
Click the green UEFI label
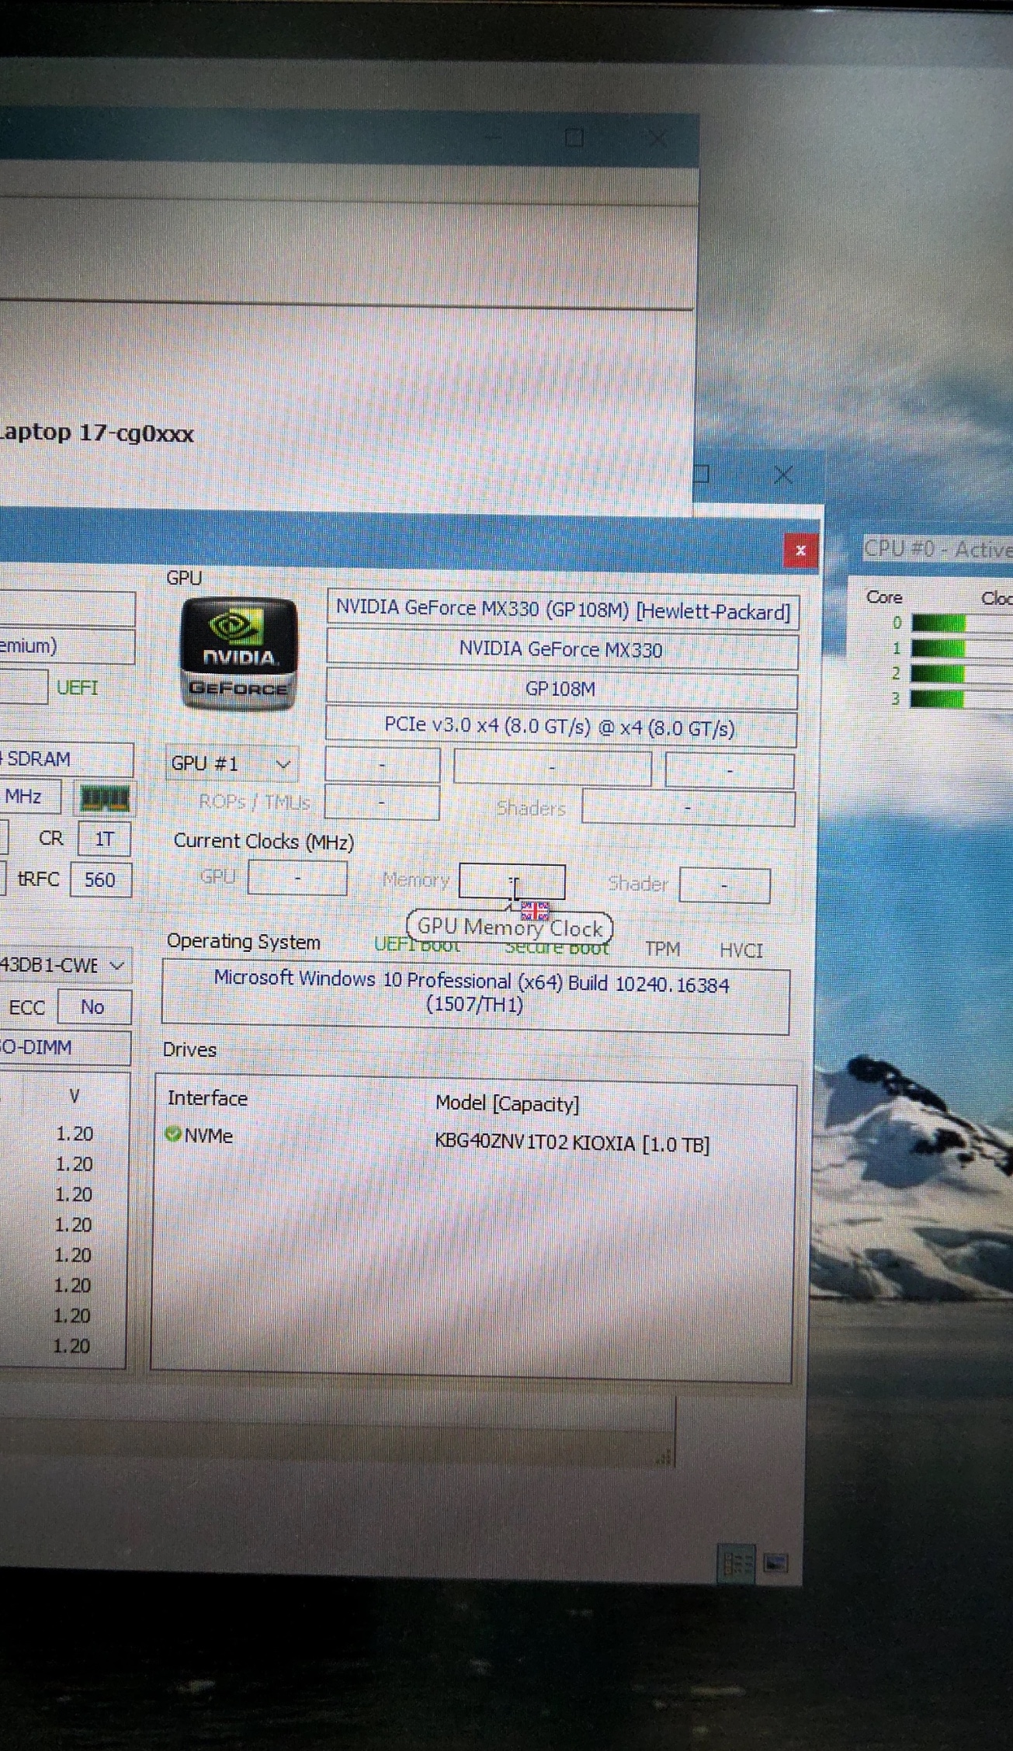77,687
